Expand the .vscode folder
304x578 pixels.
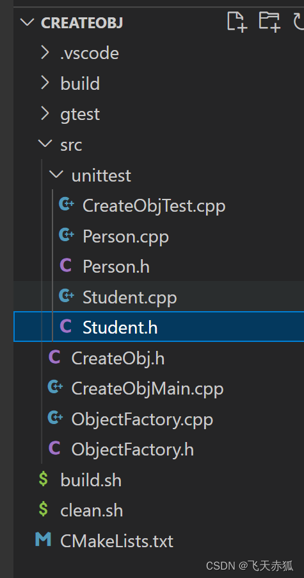pos(45,53)
